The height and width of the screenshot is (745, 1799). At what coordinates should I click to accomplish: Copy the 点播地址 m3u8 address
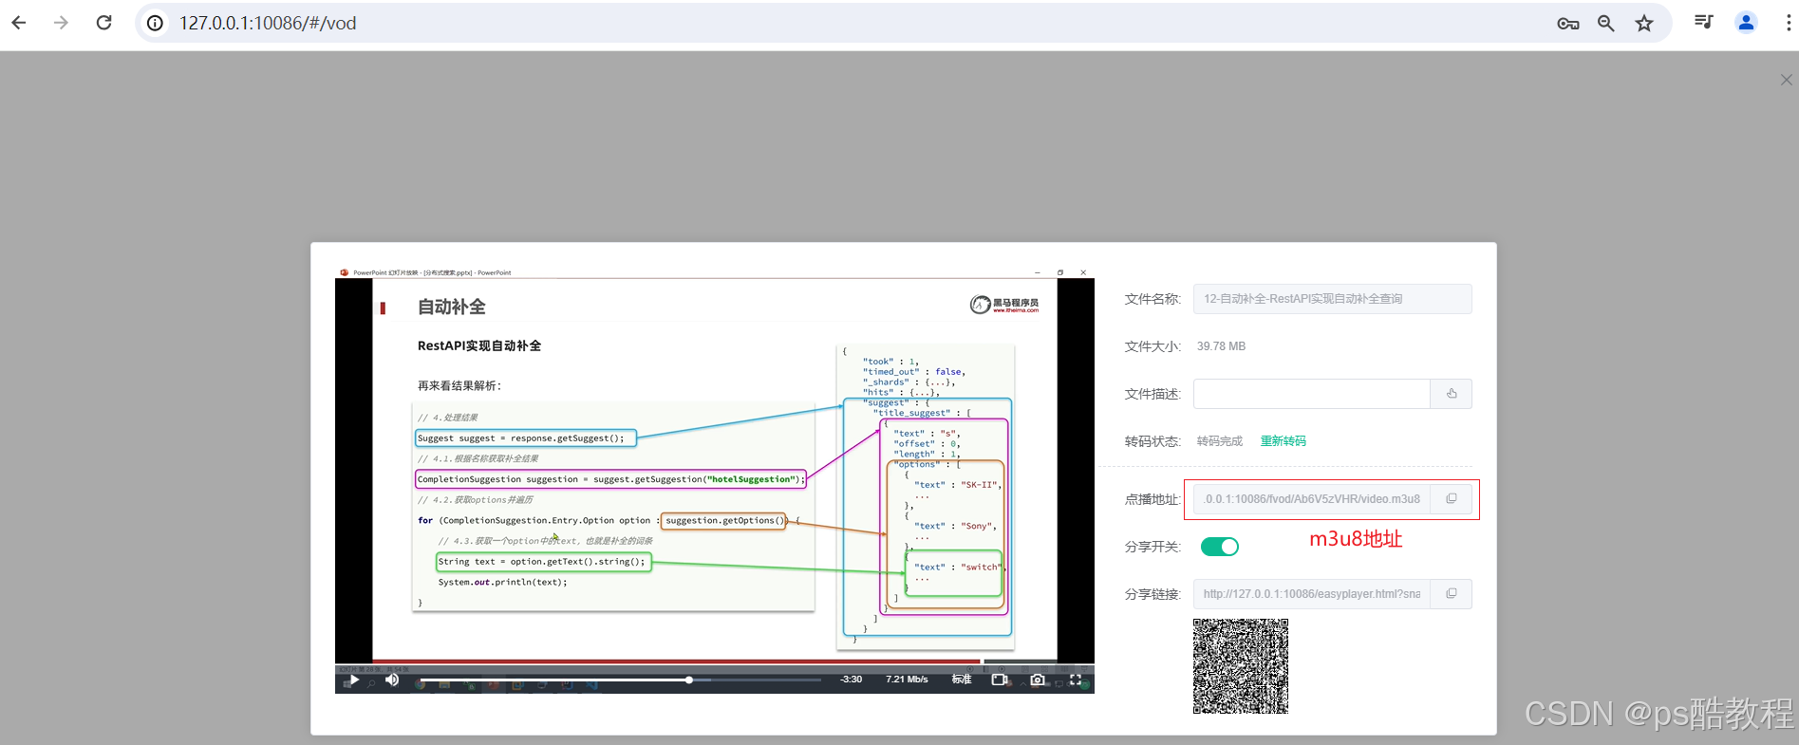pyautogui.click(x=1452, y=499)
